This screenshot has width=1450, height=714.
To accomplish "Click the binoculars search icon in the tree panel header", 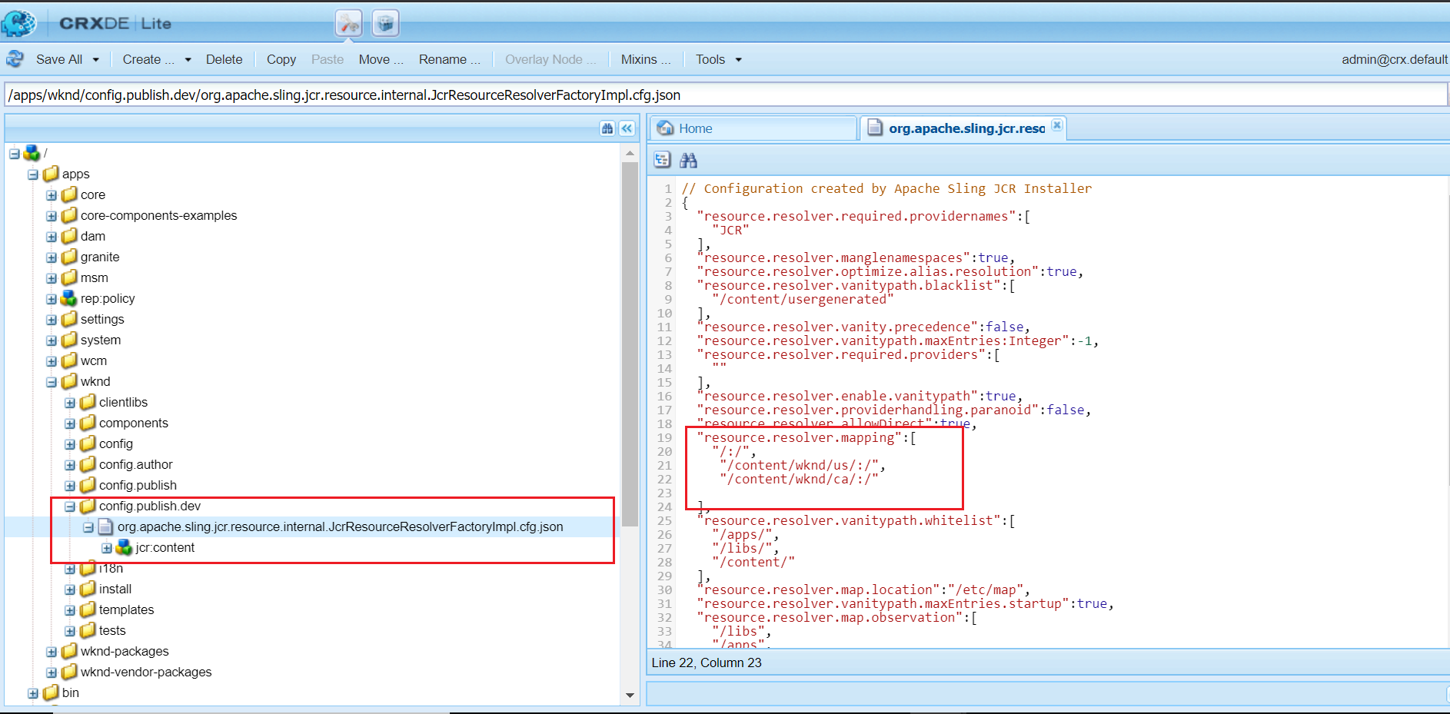I will coord(607,128).
